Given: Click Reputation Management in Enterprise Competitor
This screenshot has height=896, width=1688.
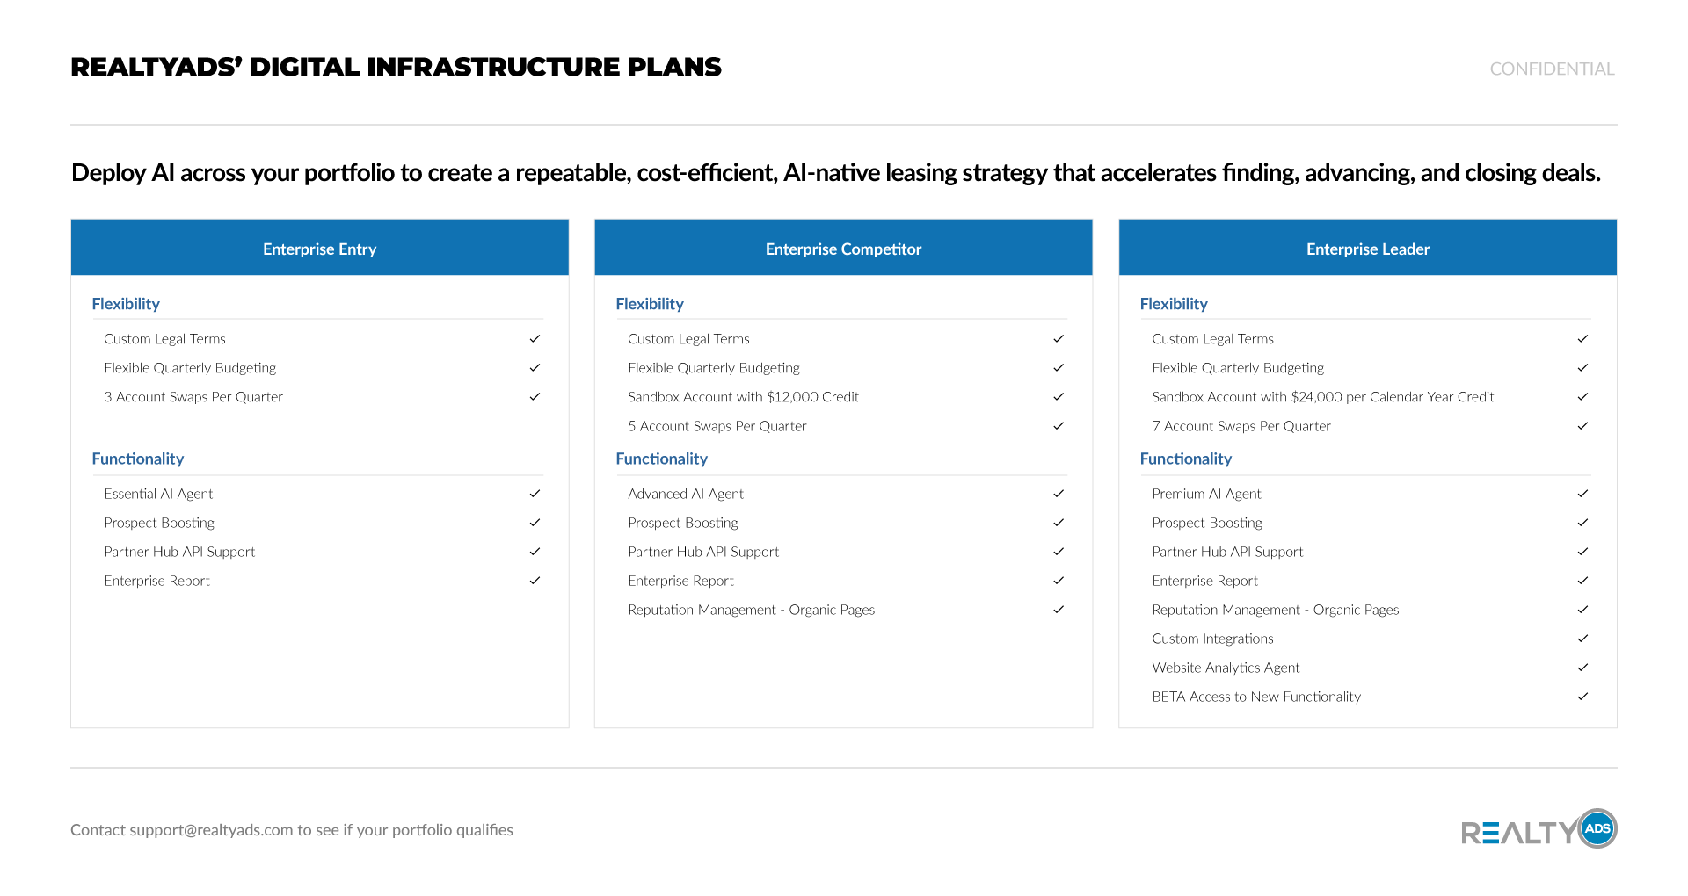Looking at the screenshot, I should click(752, 610).
